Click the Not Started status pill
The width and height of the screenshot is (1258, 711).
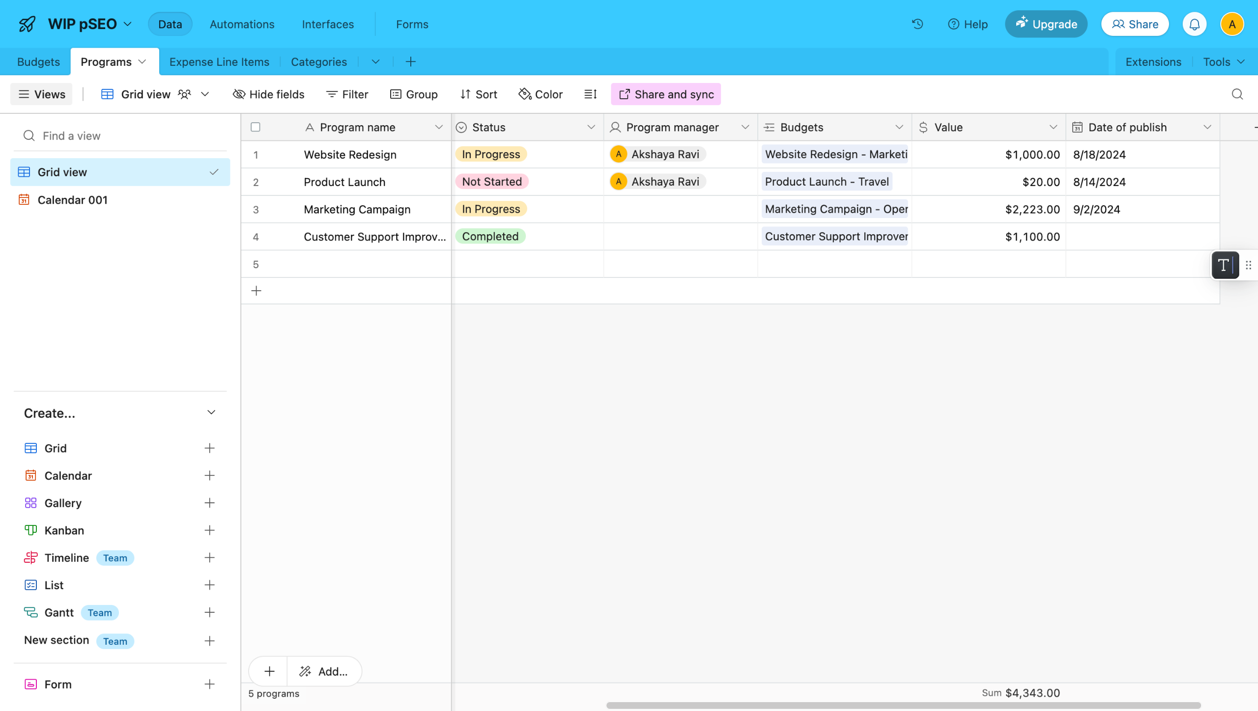coord(491,182)
